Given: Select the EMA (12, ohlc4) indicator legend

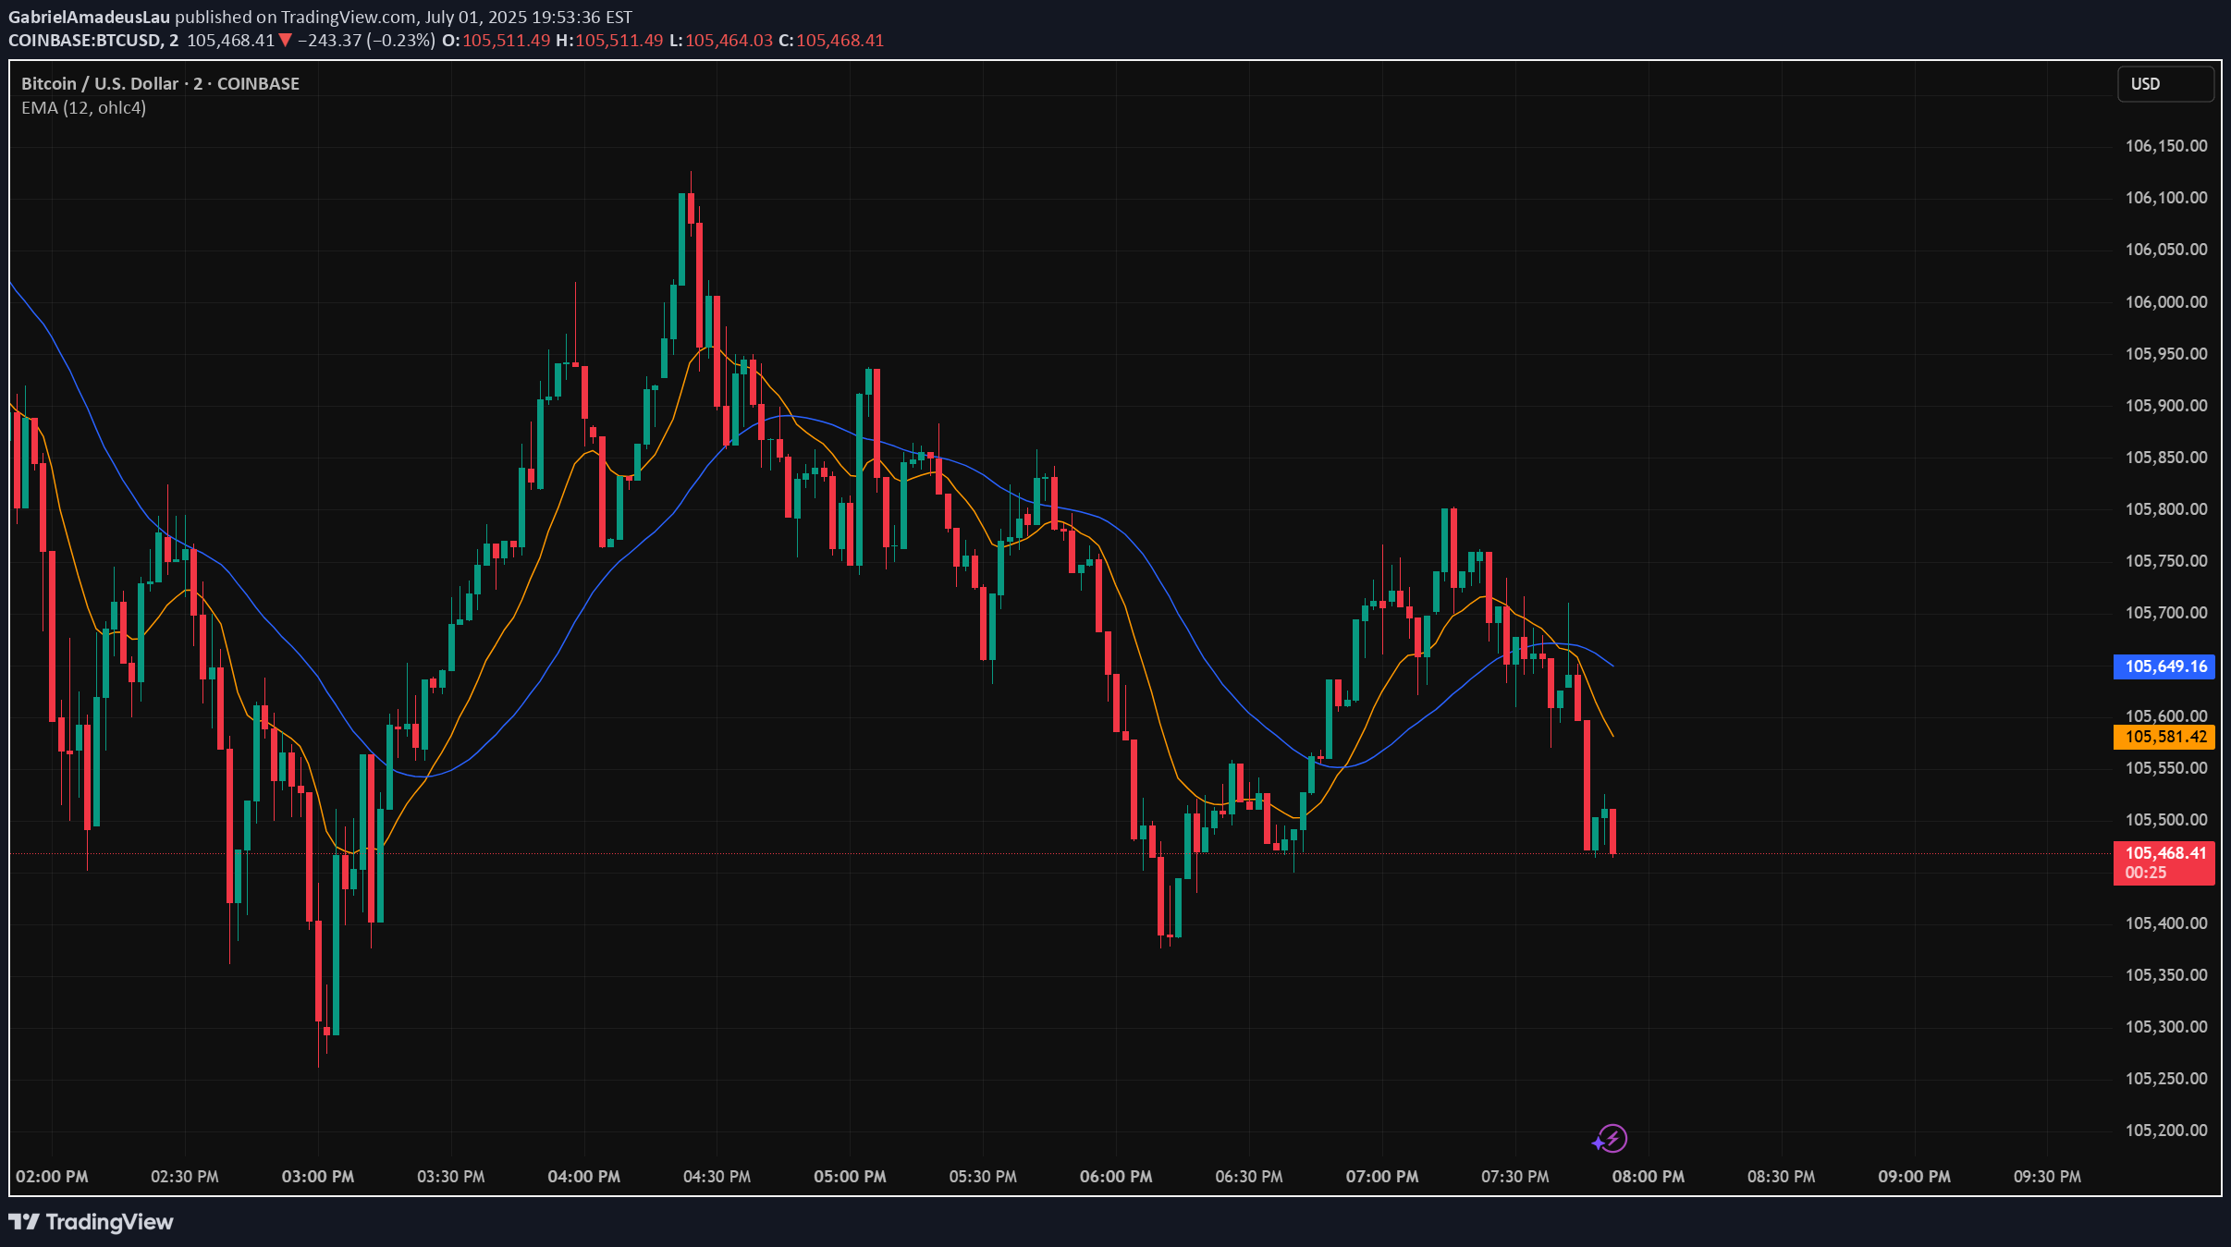Looking at the screenshot, I should pyautogui.click(x=84, y=107).
